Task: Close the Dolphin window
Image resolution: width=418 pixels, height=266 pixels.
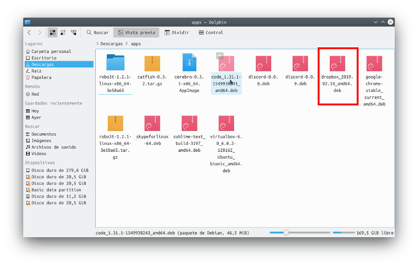Action: coord(391,22)
